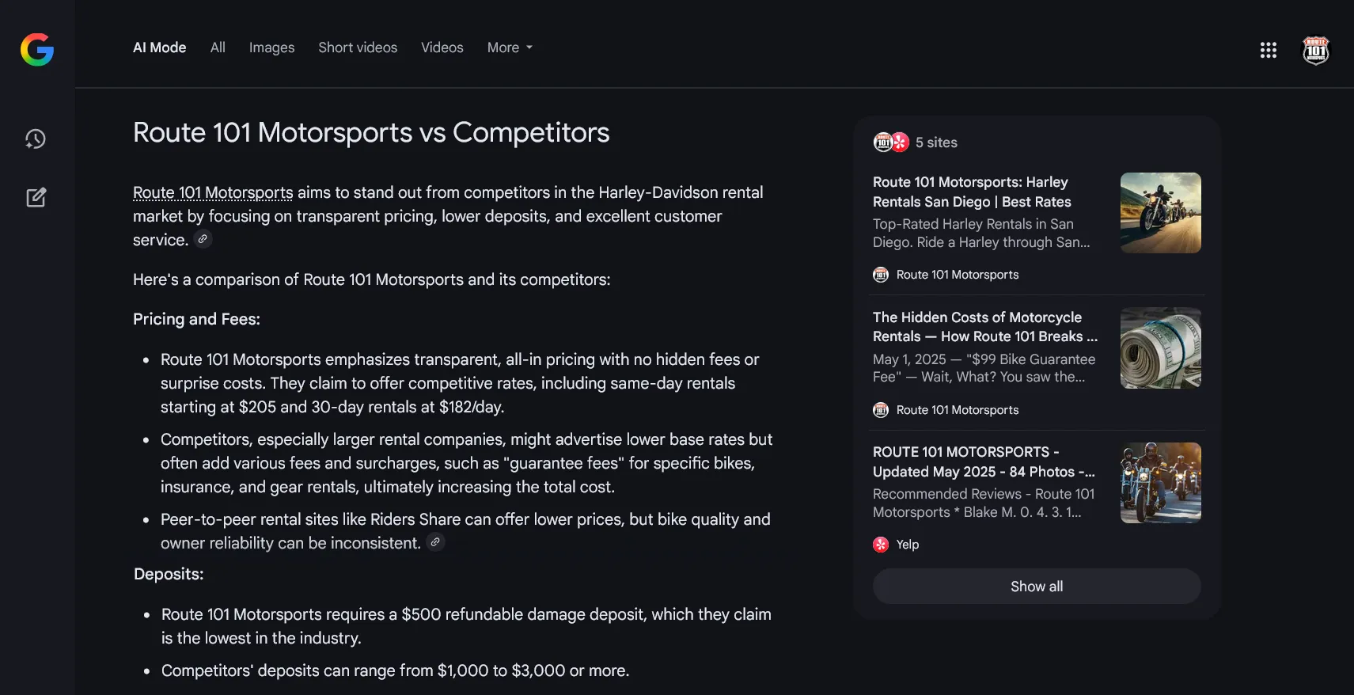Open the Videos tab
The image size is (1354, 695).
(442, 47)
